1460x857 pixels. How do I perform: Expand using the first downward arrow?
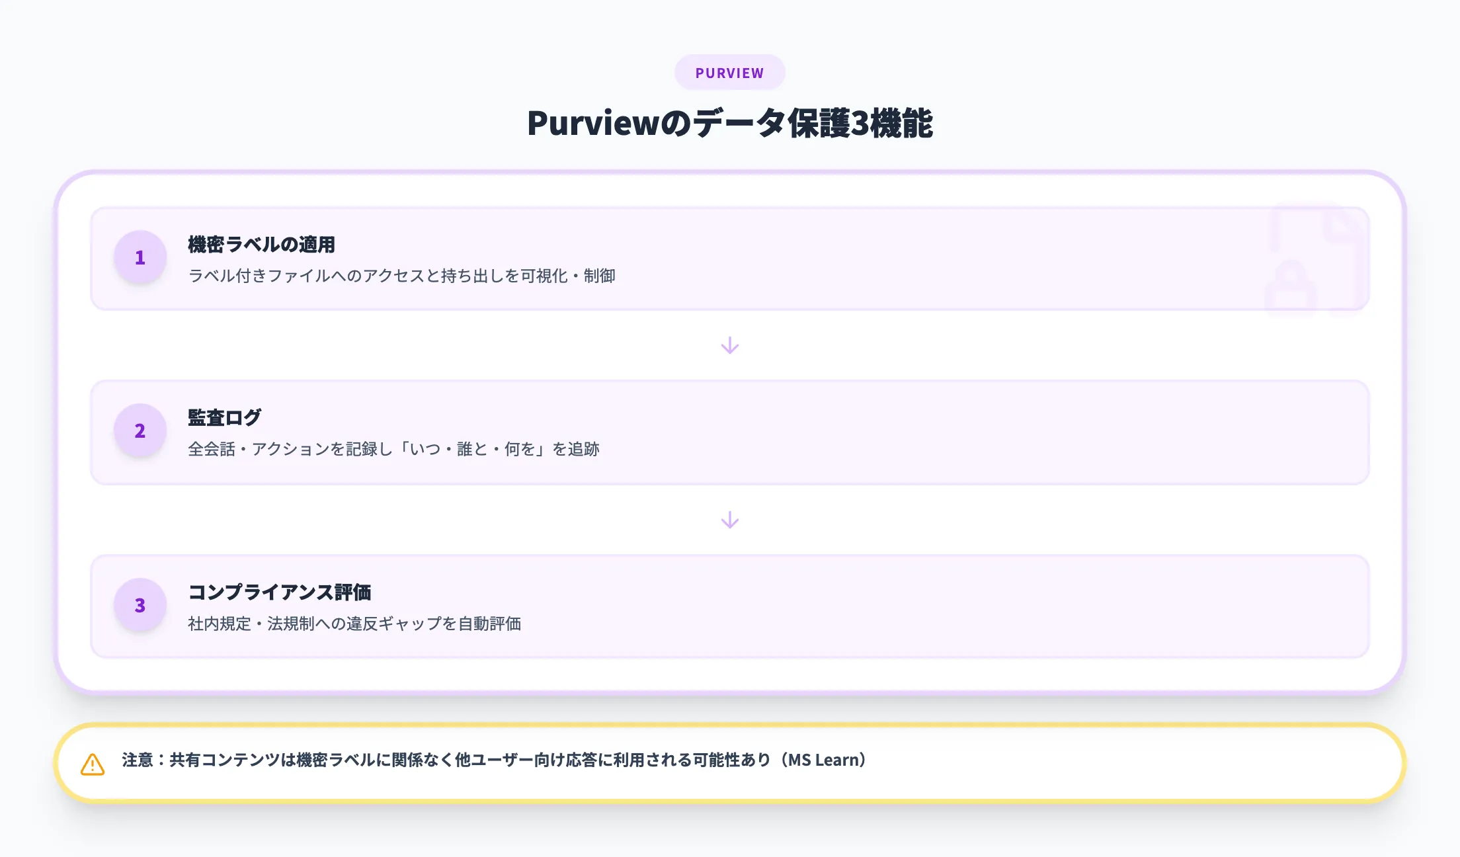(x=729, y=345)
